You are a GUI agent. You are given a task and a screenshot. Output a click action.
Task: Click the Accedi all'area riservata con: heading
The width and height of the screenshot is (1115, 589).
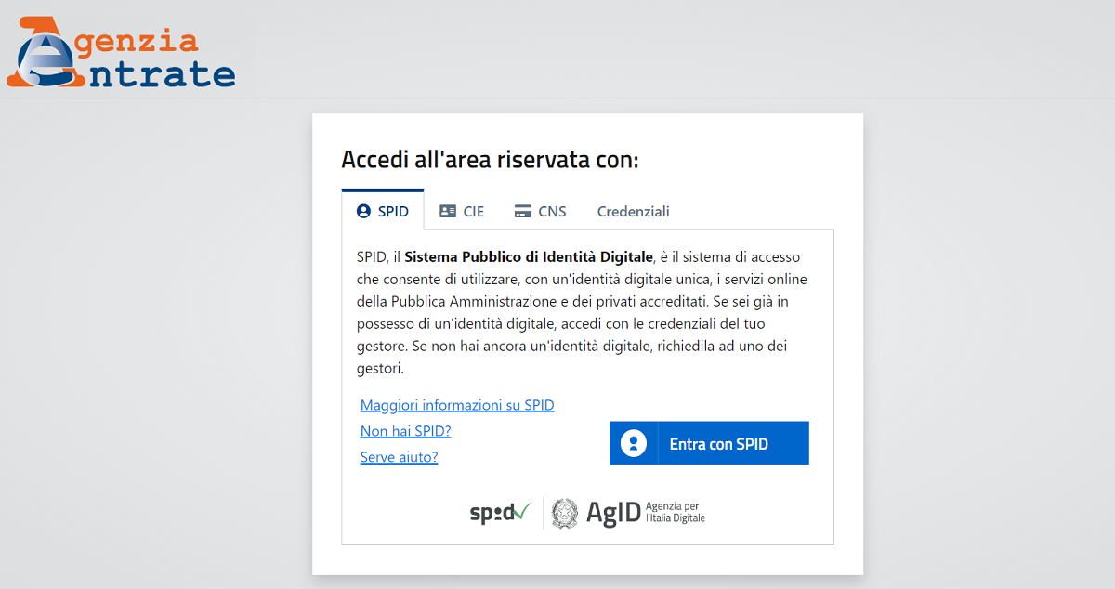click(491, 160)
